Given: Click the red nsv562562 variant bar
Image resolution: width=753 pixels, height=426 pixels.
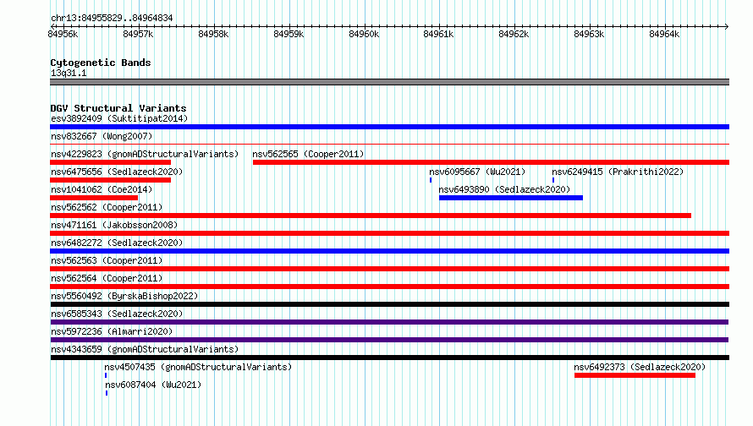Looking at the screenshot, I should coord(371,216).
